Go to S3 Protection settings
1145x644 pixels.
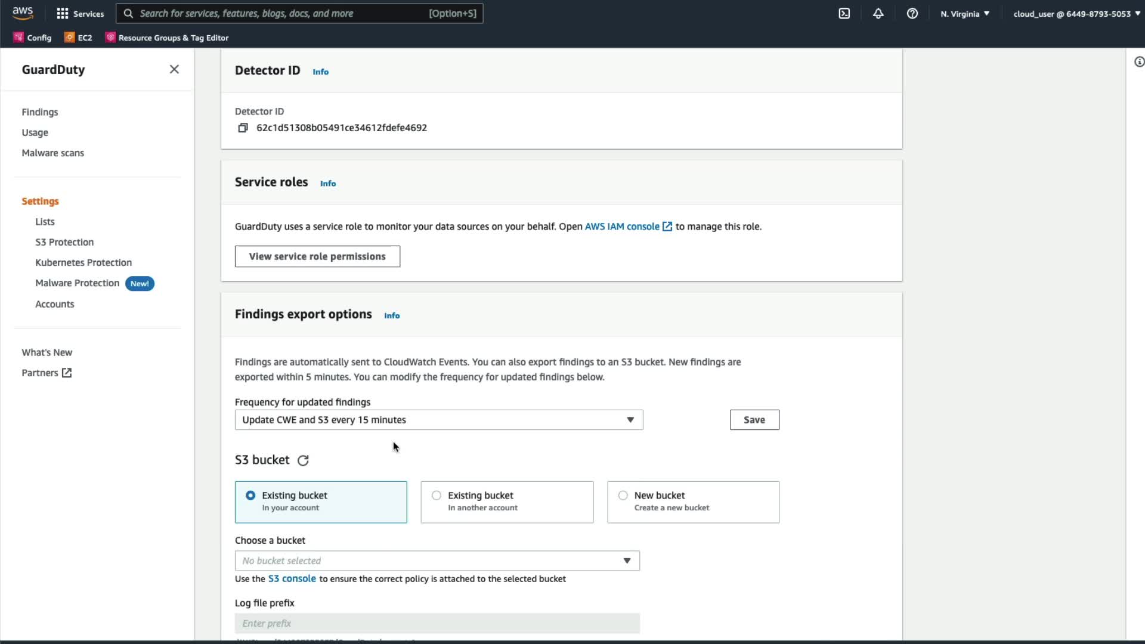(64, 242)
